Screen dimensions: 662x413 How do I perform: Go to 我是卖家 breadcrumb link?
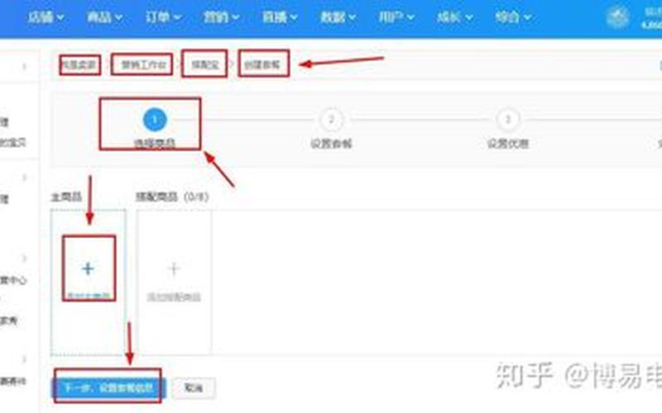click(x=79, y=64)
